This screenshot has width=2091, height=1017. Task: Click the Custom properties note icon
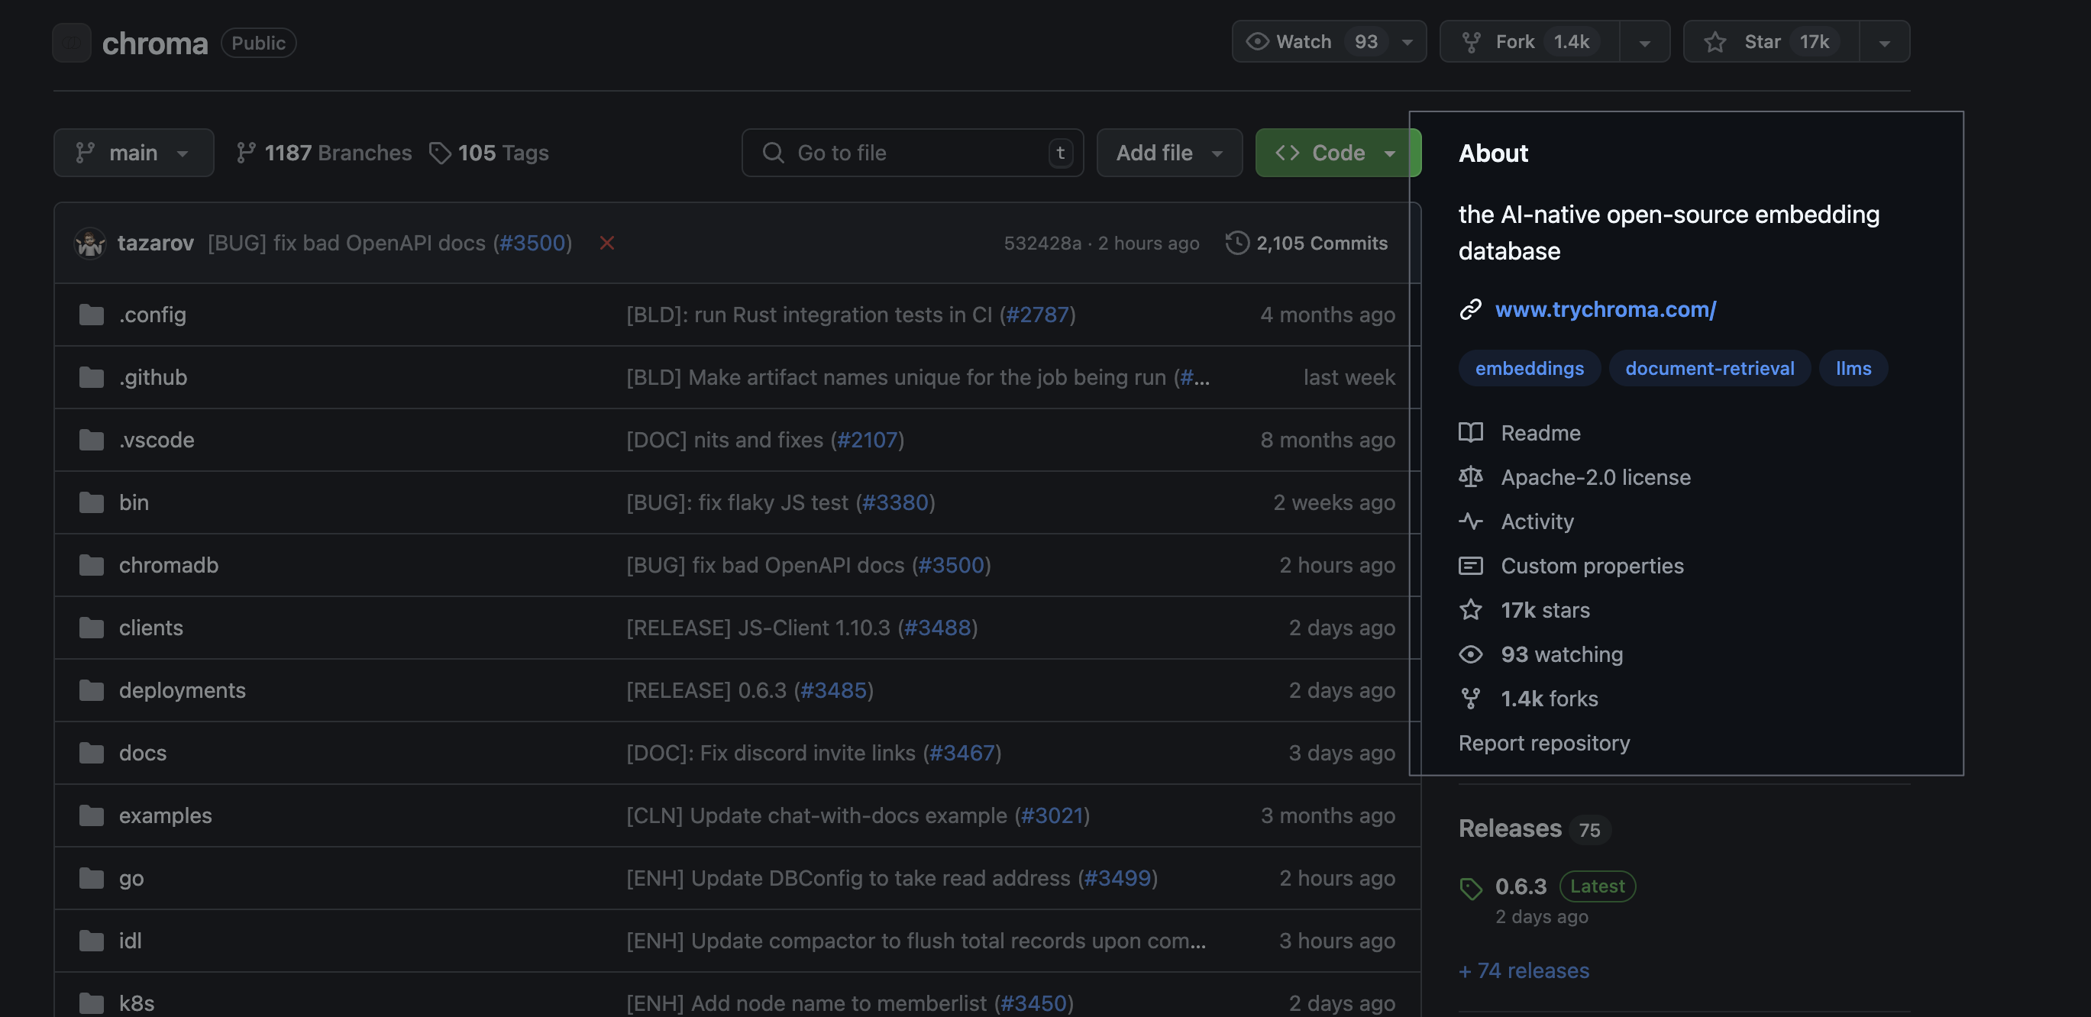[x=1470, y=566]
